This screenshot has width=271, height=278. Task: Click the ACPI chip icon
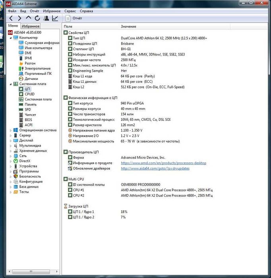click(x=21, y=125)
